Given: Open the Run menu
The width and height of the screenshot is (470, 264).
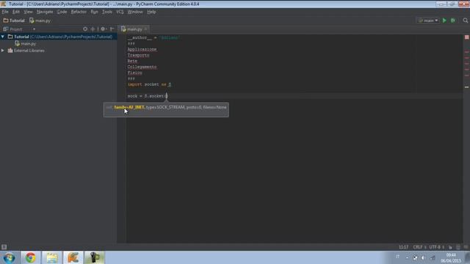Looking at the screenshot, I should 94,12.
